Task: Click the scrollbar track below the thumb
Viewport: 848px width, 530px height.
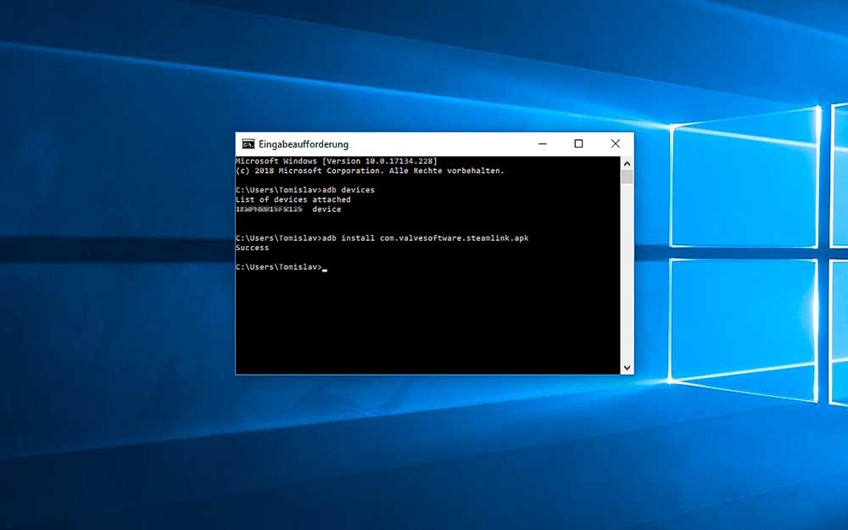Action: 627,271
